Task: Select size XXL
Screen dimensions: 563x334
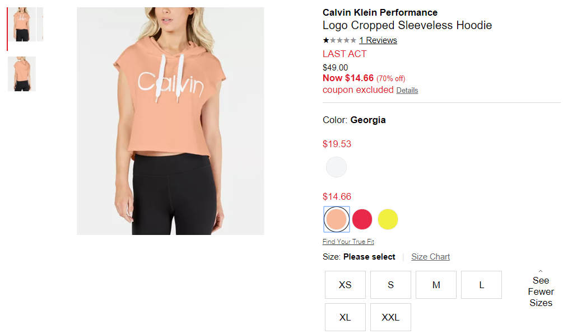Action: pyautogui.click(x=390, y=317)
